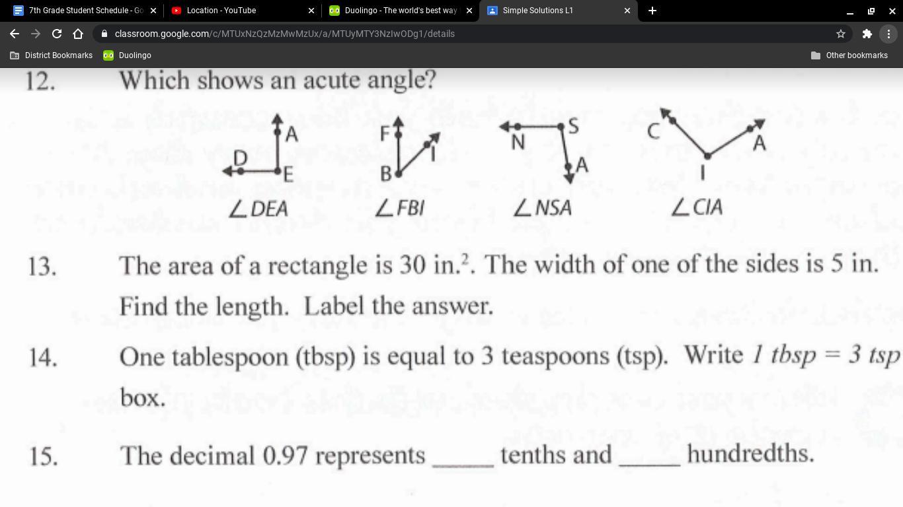Close the browser window

(892, 11)
